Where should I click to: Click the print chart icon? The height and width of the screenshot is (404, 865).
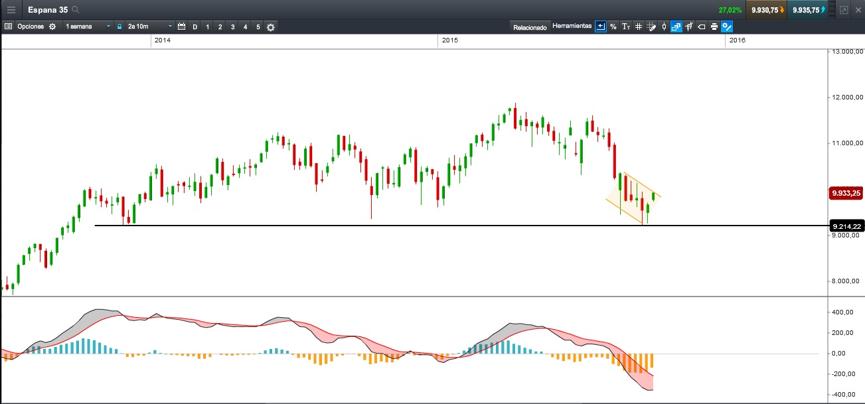pos(714,27)
